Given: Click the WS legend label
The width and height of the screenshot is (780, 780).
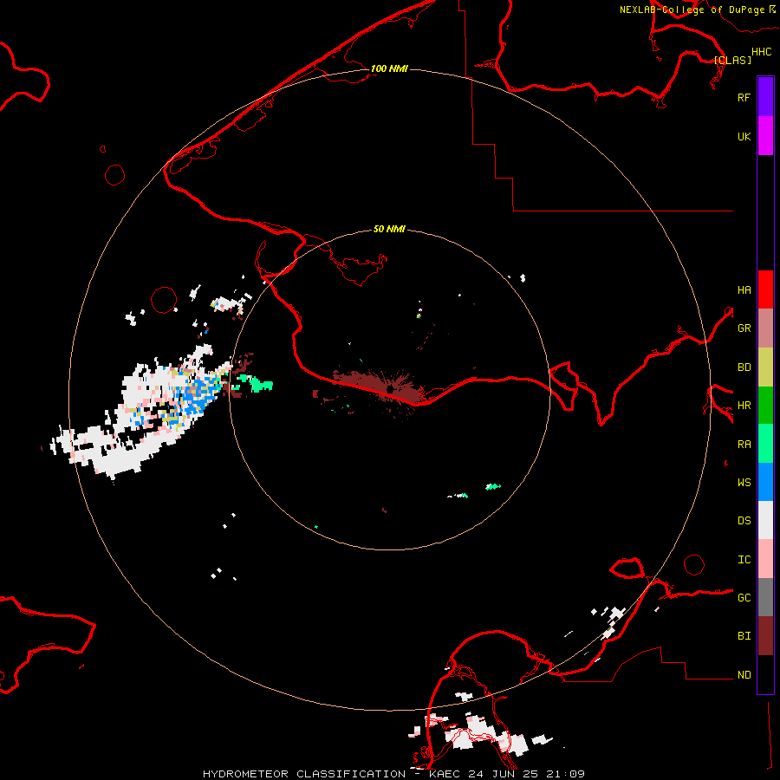Looking at the screenshot, I should pyautogui.click(x=744, y=483).
